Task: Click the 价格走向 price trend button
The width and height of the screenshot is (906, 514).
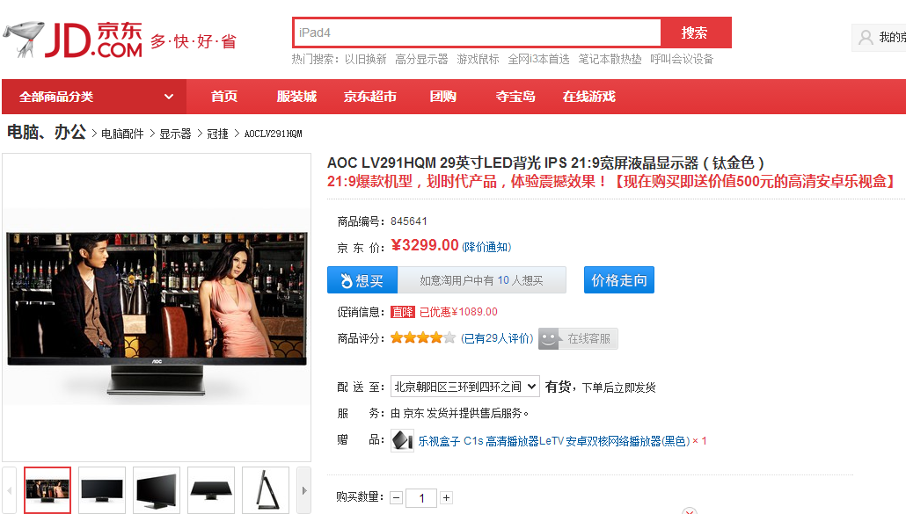Action: [x=619, y=280]
